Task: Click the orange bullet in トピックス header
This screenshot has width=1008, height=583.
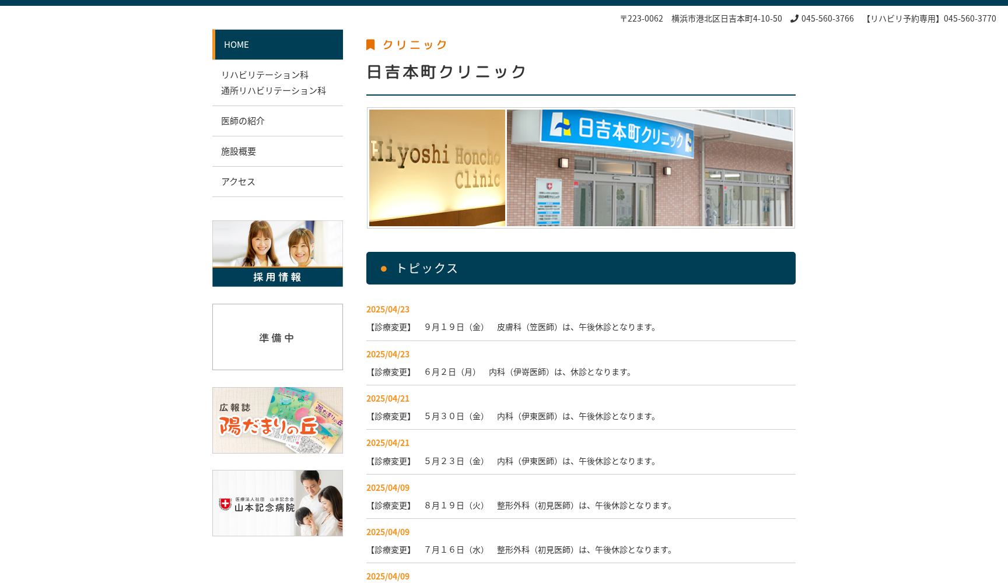Action: 383,269
